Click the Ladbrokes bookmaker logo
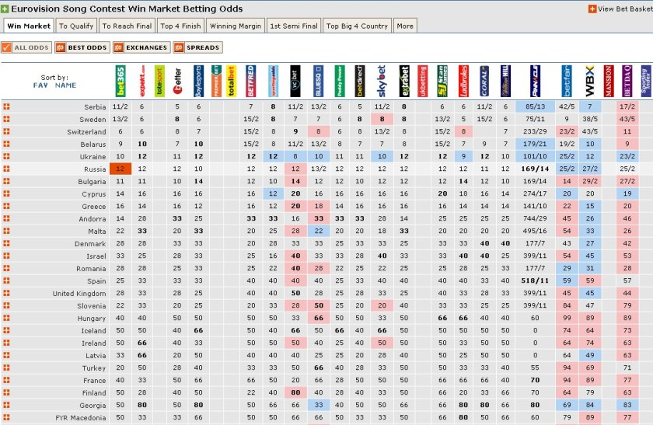Viewport: 653px width, 425px height. click(x=463, y=81)
